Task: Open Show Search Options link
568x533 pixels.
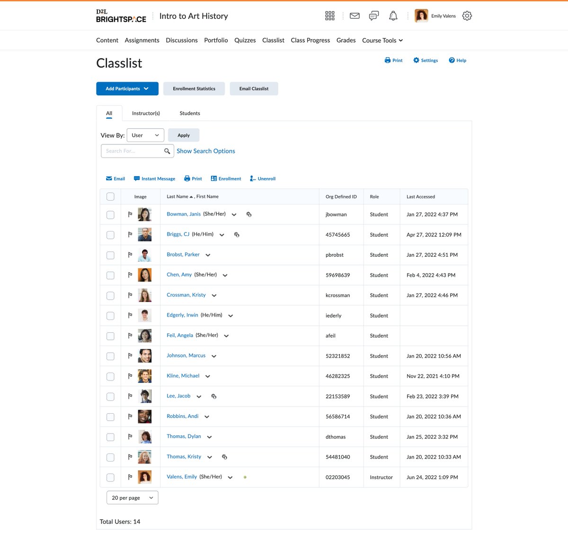Action: [x=205, y=151]
